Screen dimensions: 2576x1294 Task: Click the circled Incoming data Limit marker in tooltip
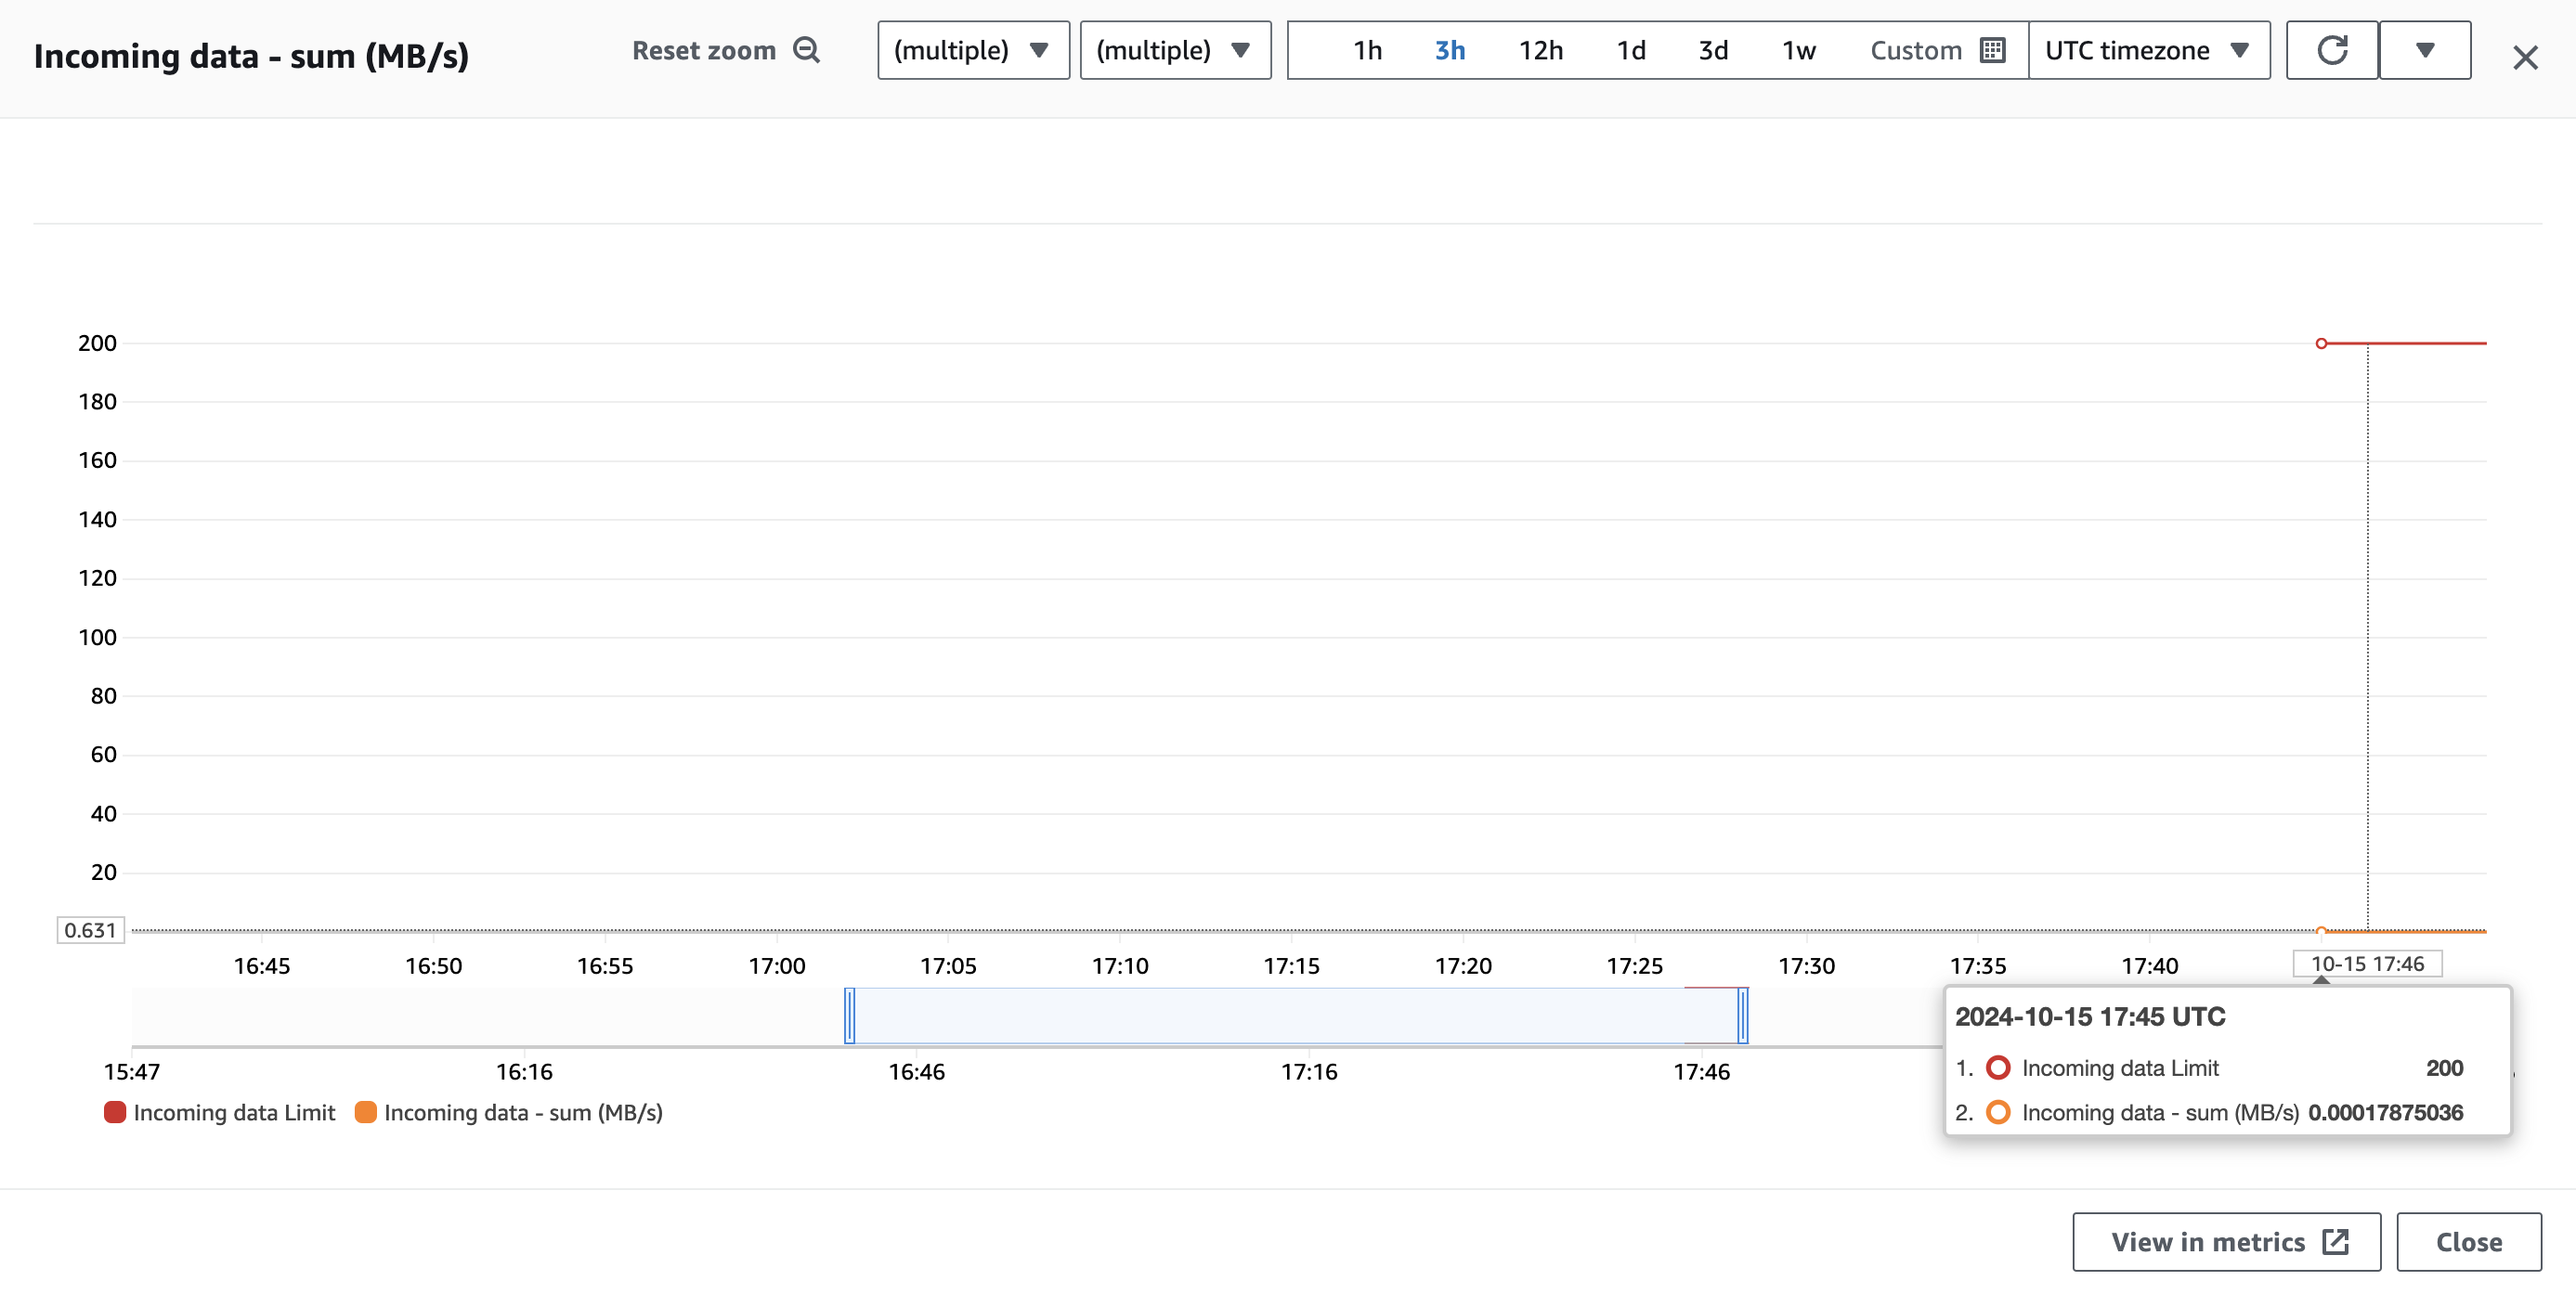1999,1068
